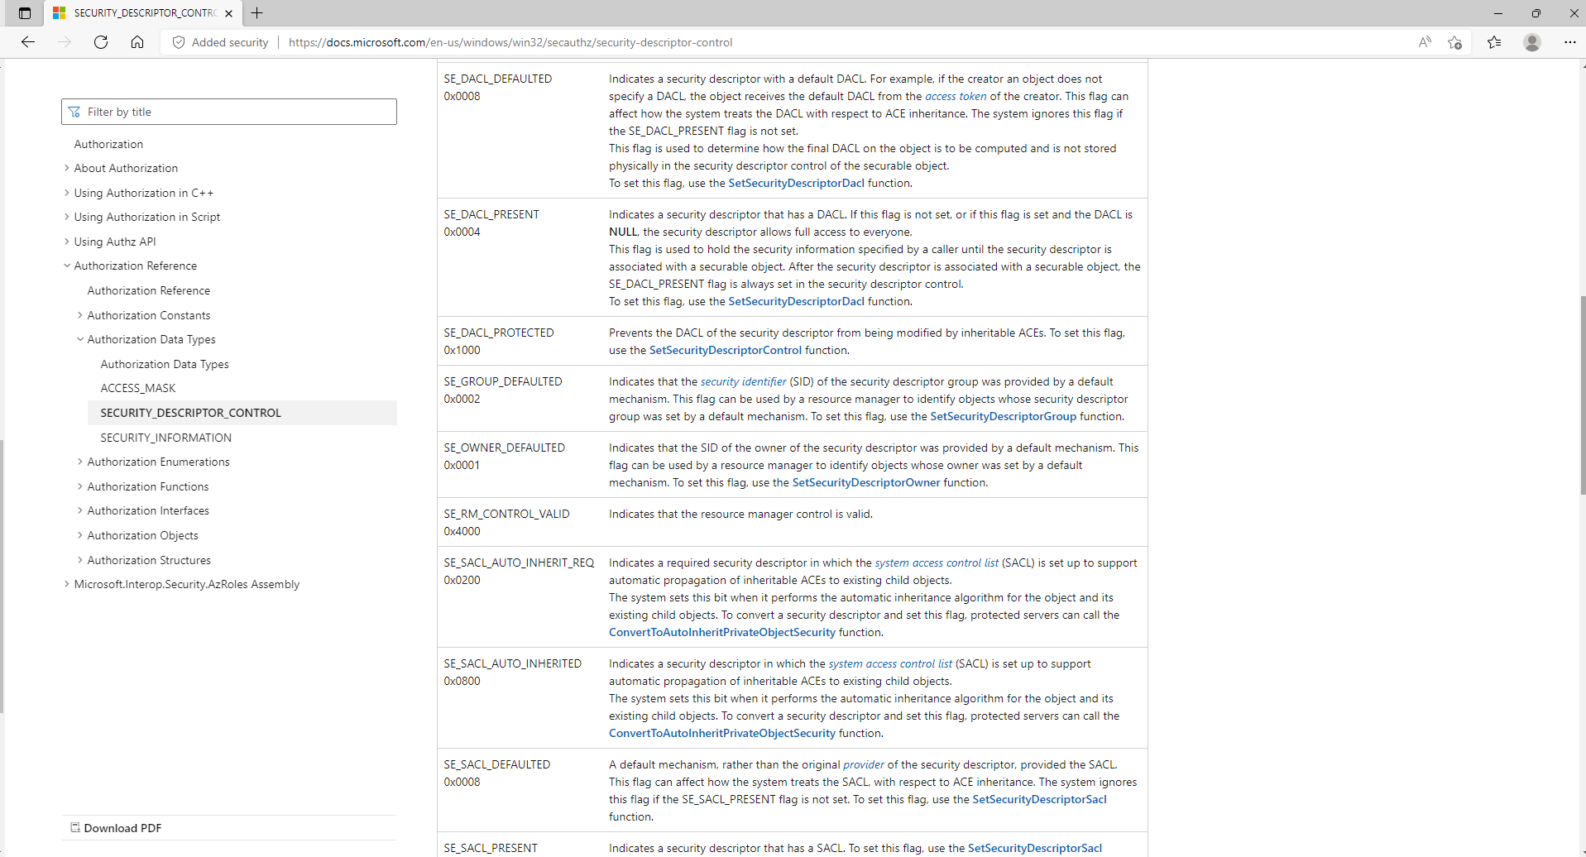Viewport: 1586px width, 857px height.
Task: Collapse the Authorization Data Types node
Action: pyautogui.click(x=80, y=339)
